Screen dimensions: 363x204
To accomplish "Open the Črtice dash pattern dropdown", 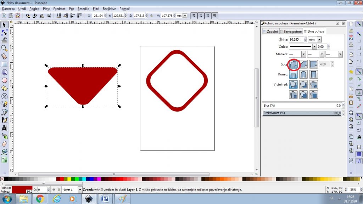I will 314,47.
